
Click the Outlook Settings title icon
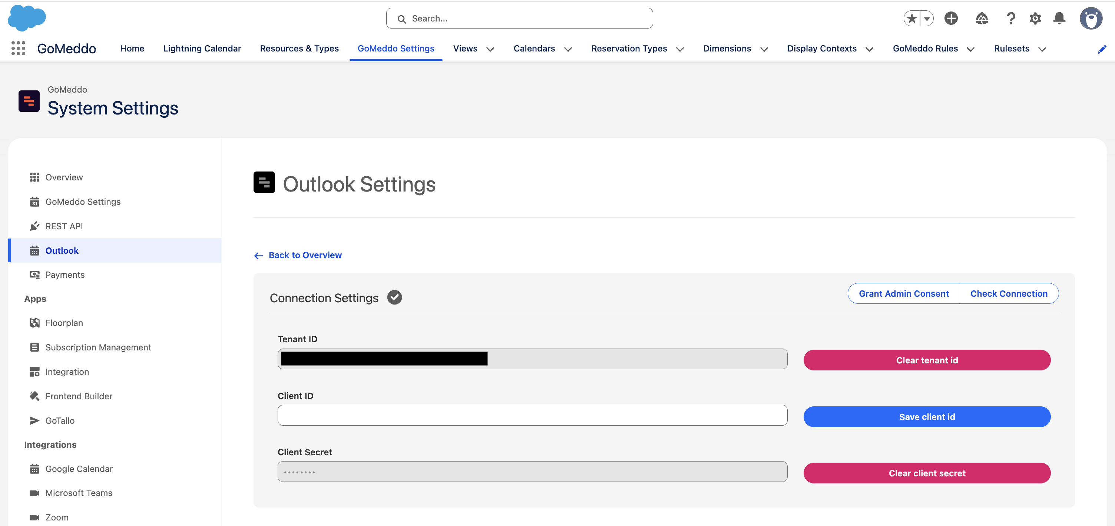coord(264,182)
